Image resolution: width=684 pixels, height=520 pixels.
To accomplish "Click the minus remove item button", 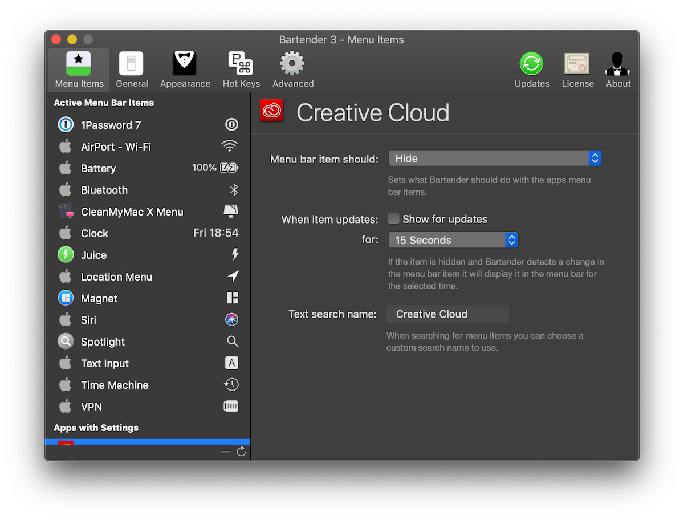I will pyautogui.click(x=225, y=452).
